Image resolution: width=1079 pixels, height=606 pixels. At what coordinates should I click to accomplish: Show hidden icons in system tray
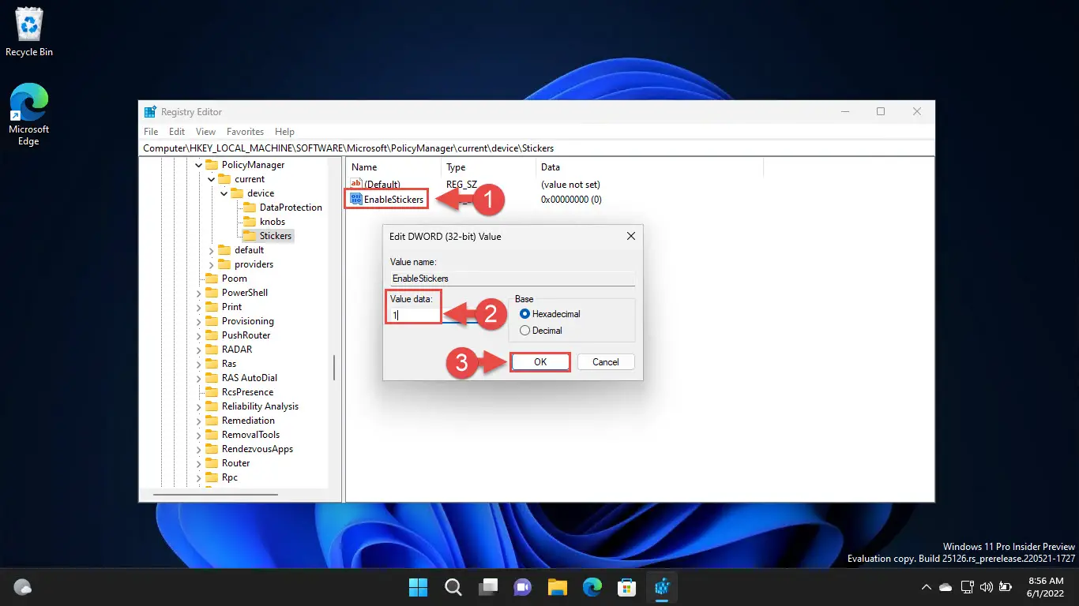pos(927,587)
